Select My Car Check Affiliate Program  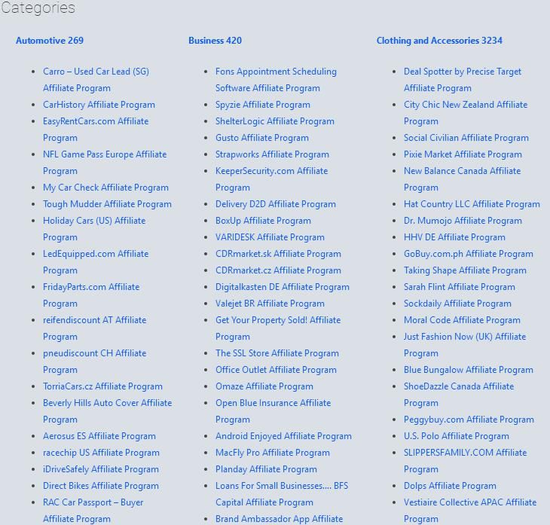tap(105, 188)
